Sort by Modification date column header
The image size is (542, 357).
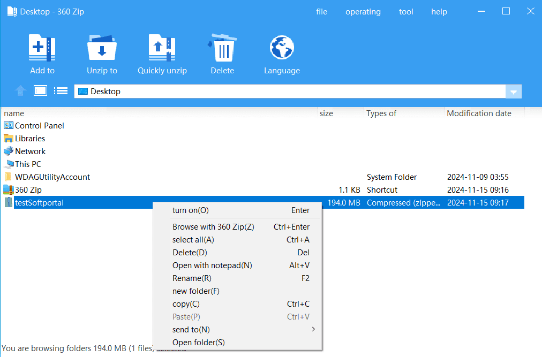(x=479, y=113)
